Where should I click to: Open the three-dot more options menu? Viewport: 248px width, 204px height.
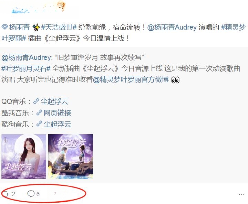point(241,194)
